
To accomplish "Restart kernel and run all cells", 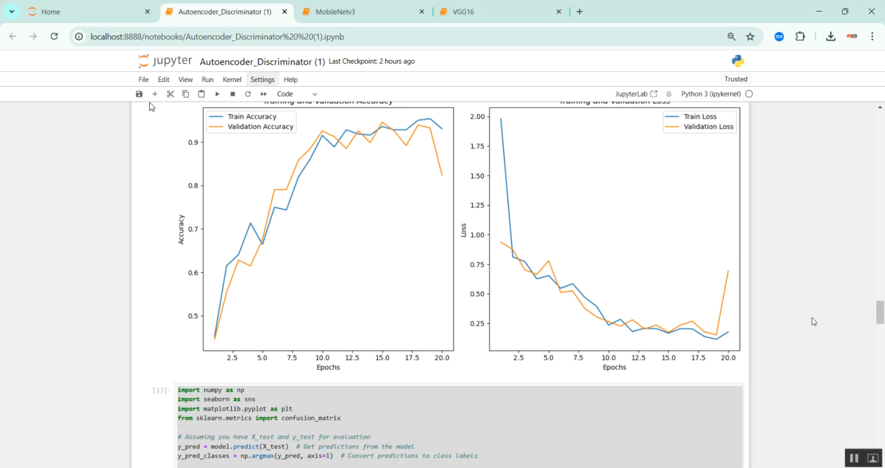I will click(x=264, y=94).
